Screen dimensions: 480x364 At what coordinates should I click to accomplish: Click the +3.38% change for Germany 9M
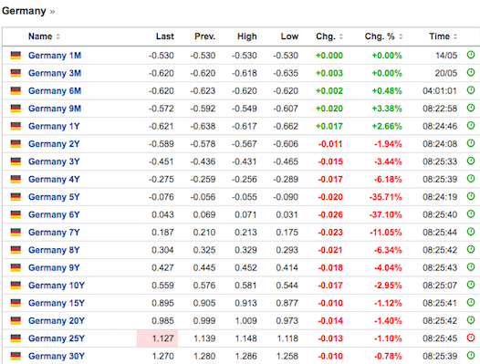click(387, 109)
